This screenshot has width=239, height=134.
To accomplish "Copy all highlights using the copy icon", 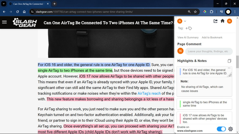I will point(230,61).
